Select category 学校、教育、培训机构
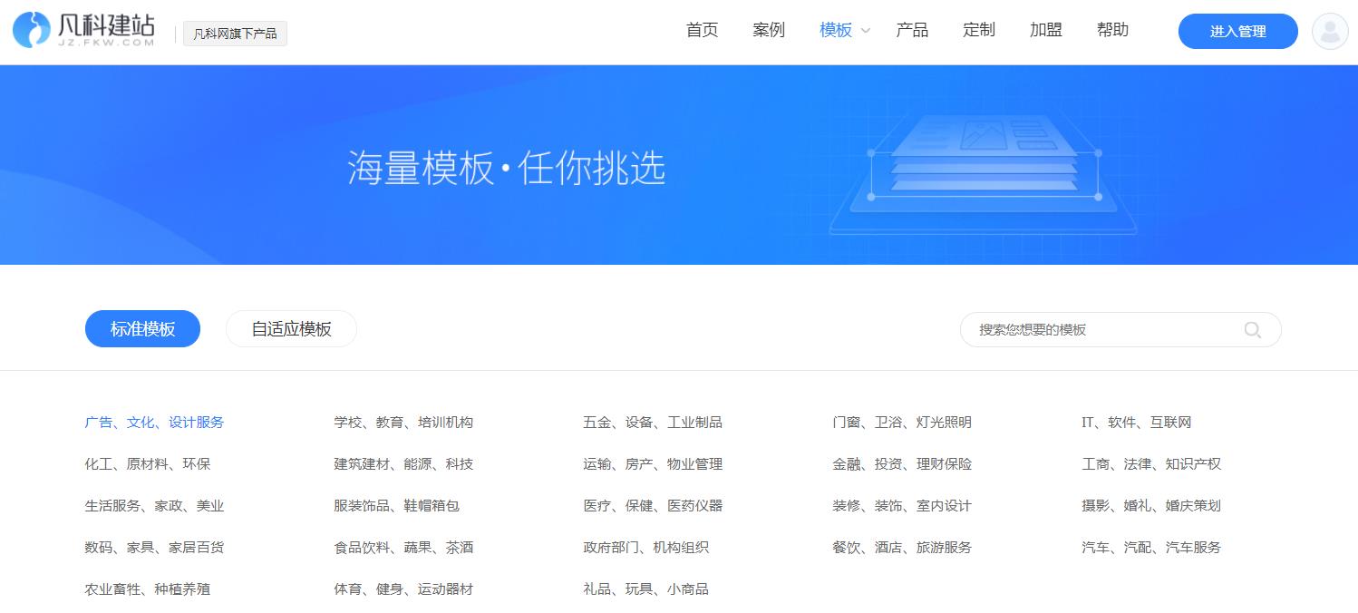 tap(403, 423)
